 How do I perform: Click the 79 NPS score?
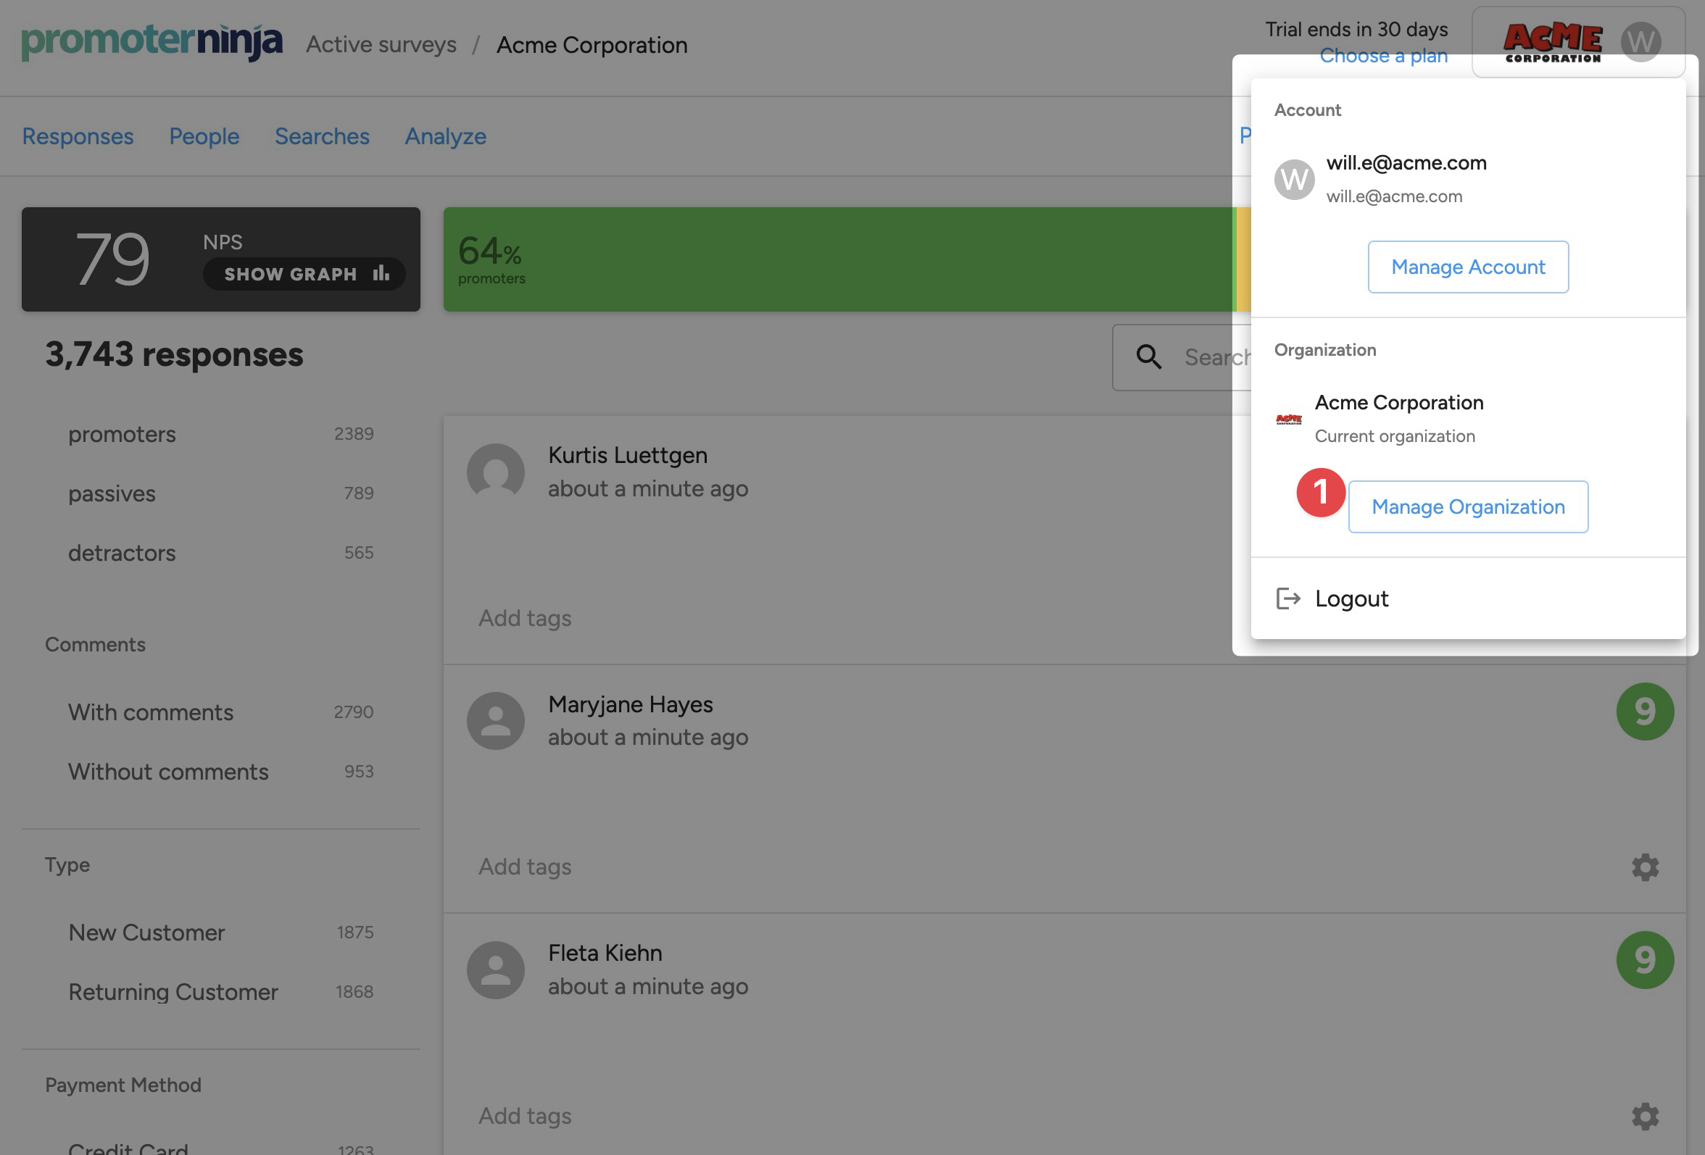click(x=112, y=259)
